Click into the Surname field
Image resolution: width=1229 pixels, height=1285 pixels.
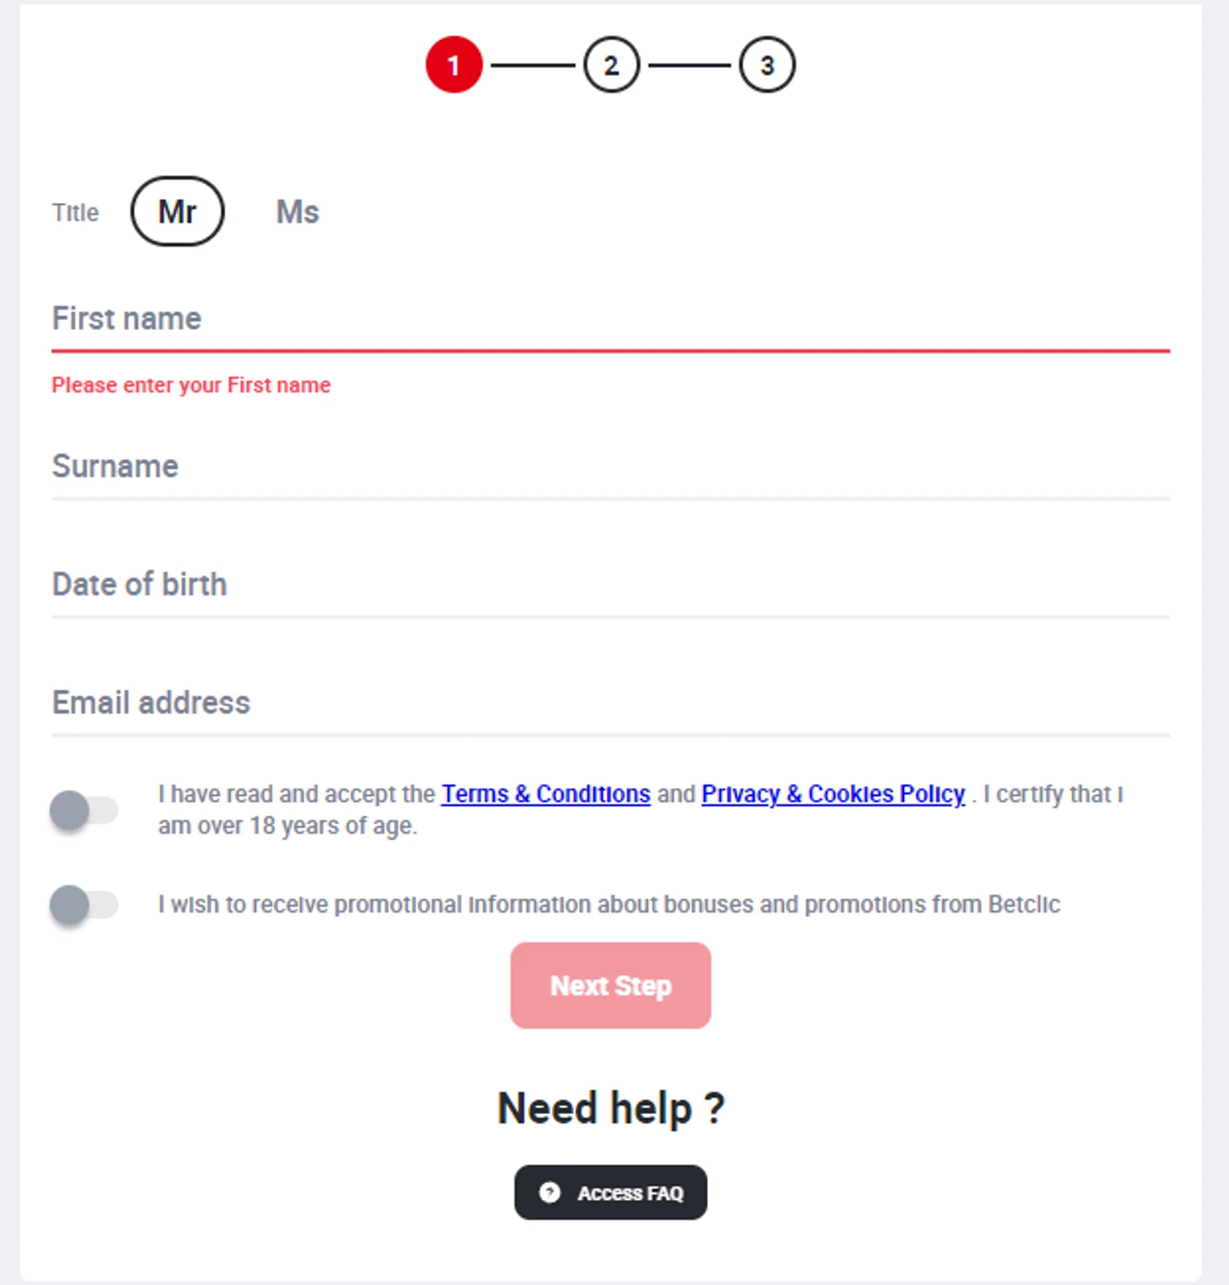(x=610, y=467)
